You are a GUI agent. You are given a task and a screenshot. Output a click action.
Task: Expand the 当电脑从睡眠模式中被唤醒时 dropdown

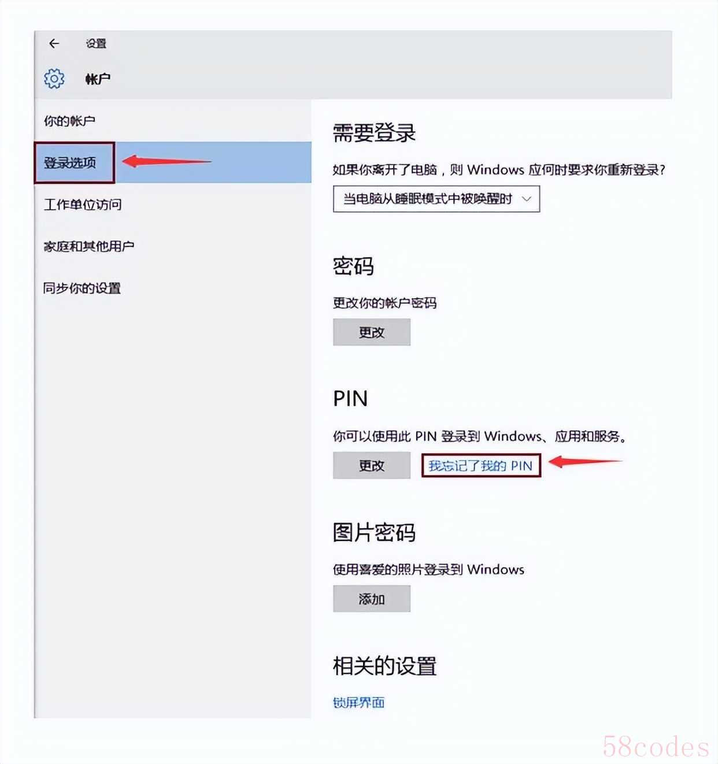(436, 199)
